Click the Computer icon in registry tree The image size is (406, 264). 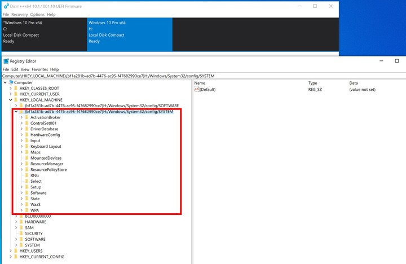point(11,82)
